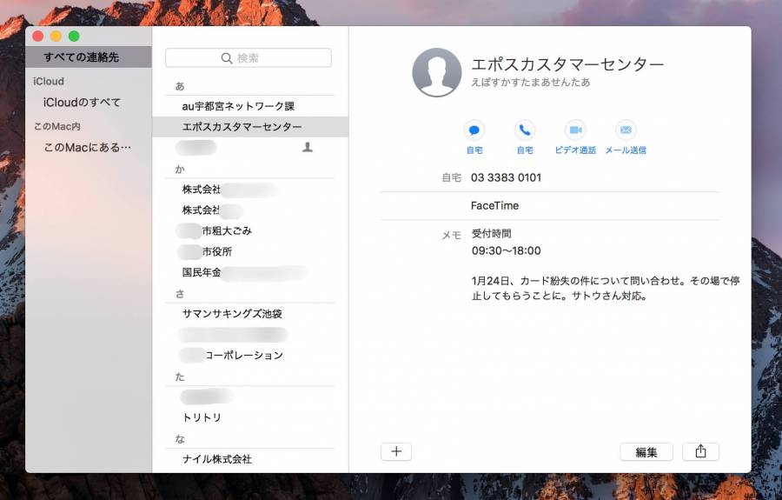Send a message via the speech bubble icon
Image resolution: width=782 pixels, height=500 pixels.
coord(474,130)
